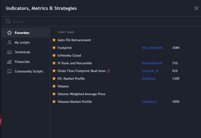Open the My scripts section

pyautogui.click(x=22, y=42)
